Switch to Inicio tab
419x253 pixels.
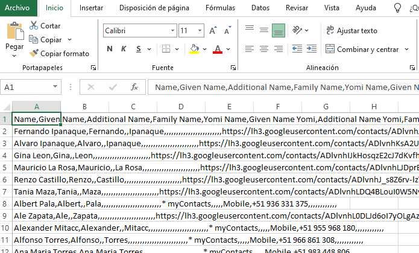point(54,8)
